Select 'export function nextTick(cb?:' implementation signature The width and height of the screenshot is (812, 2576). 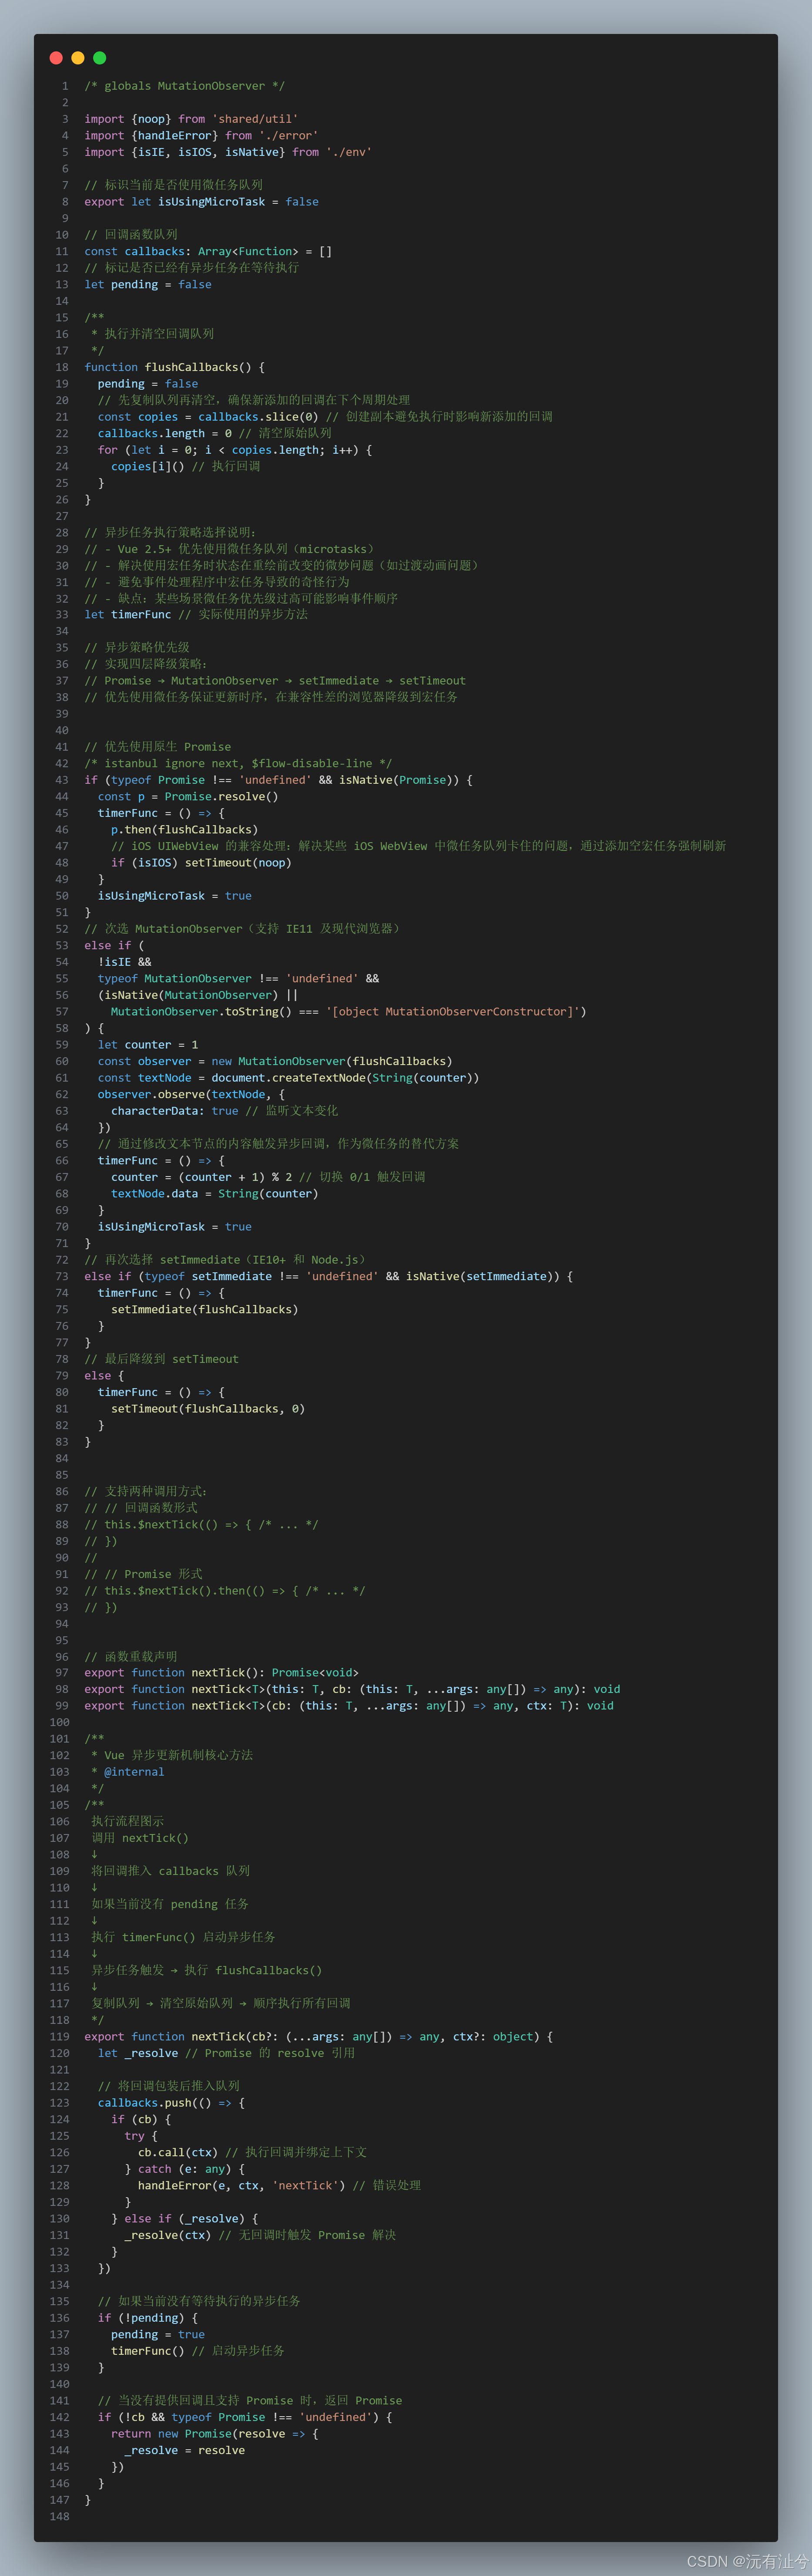pyautogui.click(x=319, y=2036)
